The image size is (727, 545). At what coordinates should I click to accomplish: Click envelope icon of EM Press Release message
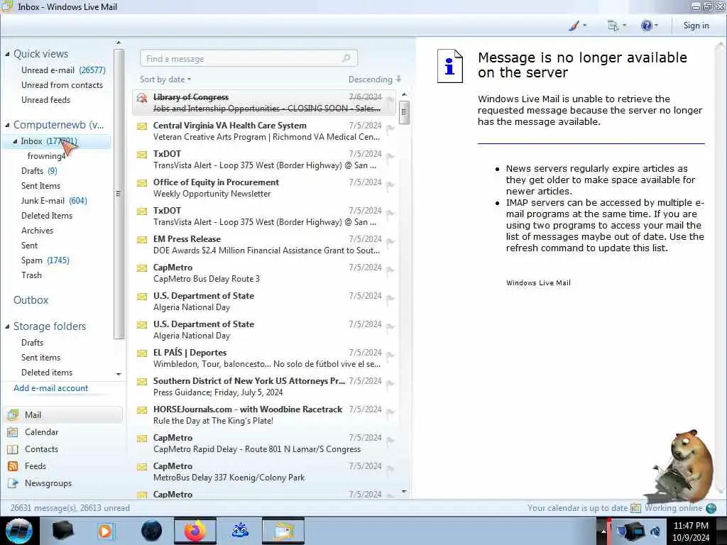142,240
